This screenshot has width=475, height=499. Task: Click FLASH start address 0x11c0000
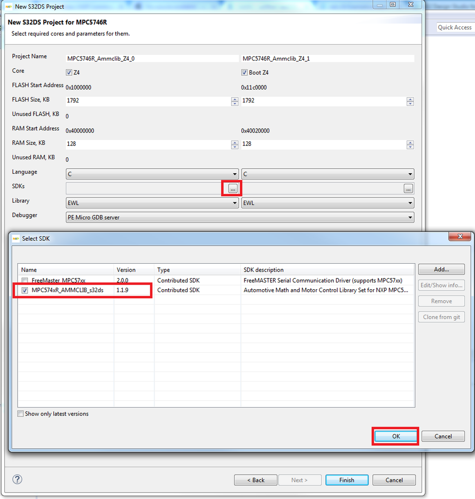point(254,87)
